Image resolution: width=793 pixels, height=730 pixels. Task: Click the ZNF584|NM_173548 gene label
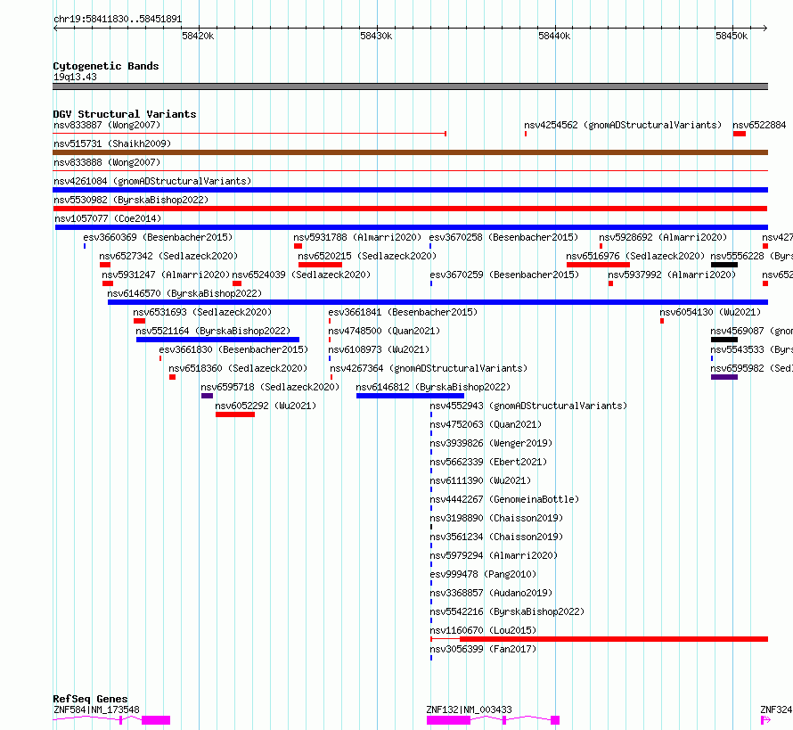click(x=96, y=709)
